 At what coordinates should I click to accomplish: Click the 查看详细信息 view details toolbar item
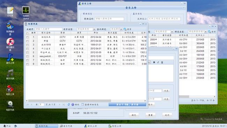[x=90, y=105]
